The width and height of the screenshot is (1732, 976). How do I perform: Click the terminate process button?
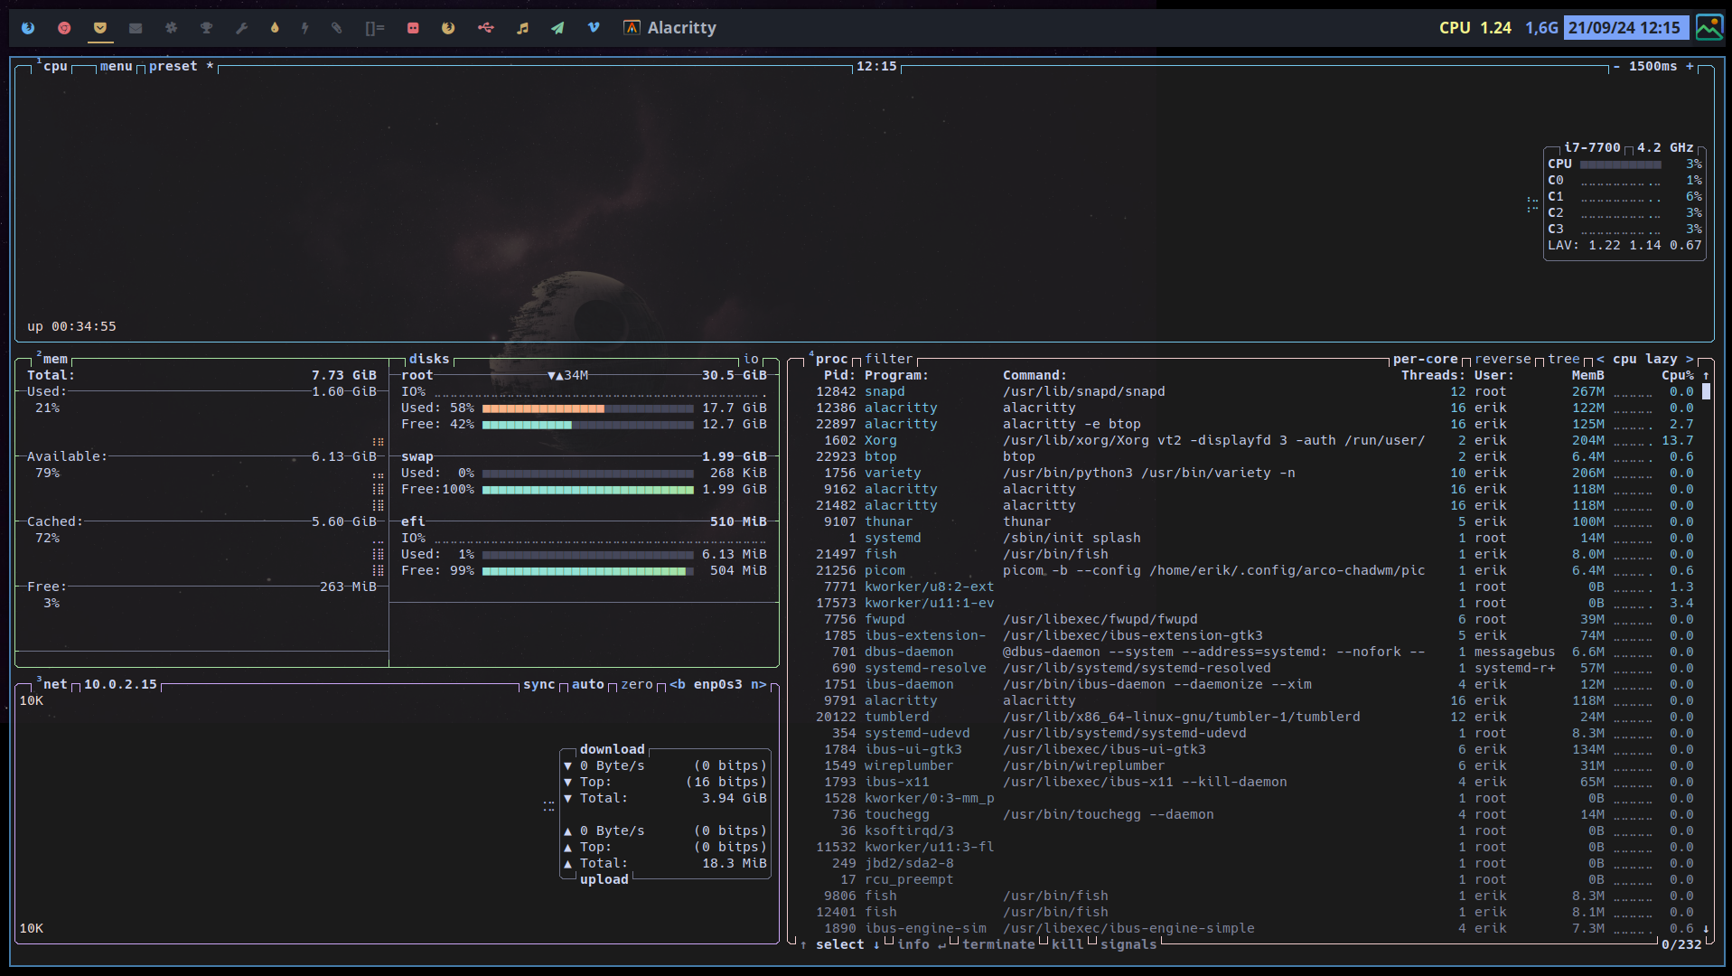coord(998,945)
